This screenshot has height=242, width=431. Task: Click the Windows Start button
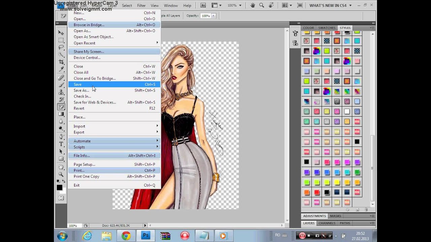click(62, 236)
